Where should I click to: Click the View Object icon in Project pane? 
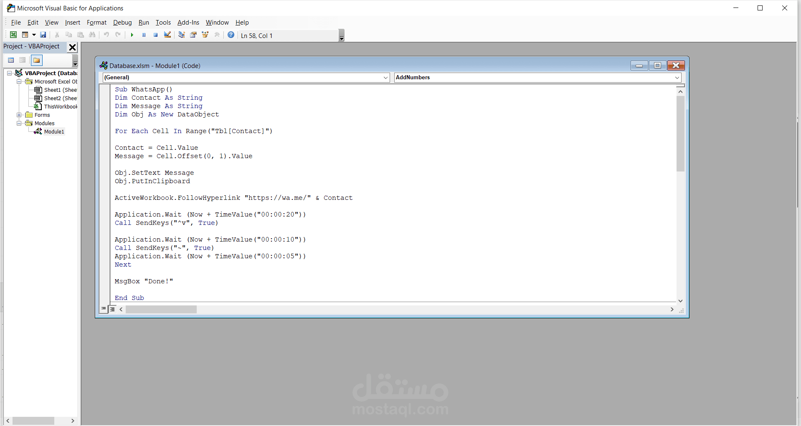pyautogui.click(x=23, y=60)
